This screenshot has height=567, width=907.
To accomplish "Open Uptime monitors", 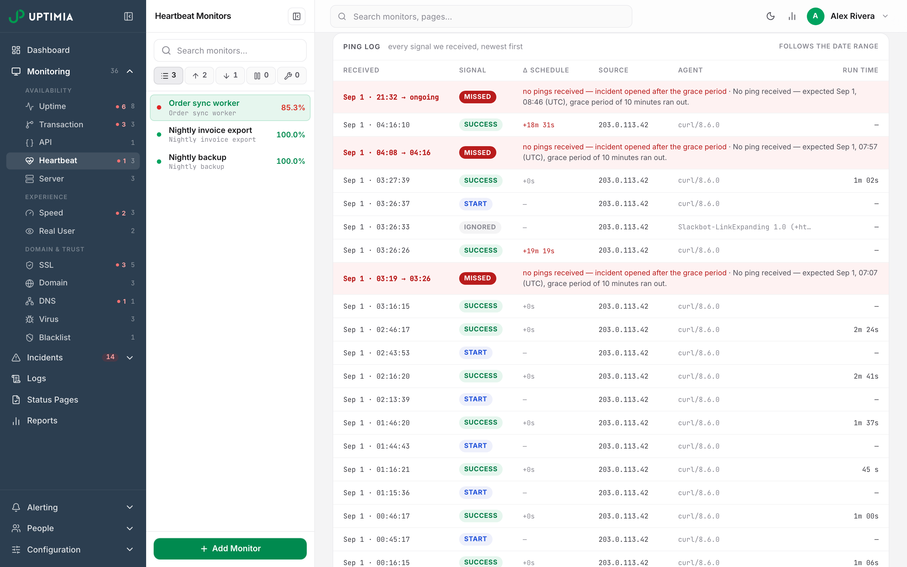I will pyautogui.click(x=73, y=106).
